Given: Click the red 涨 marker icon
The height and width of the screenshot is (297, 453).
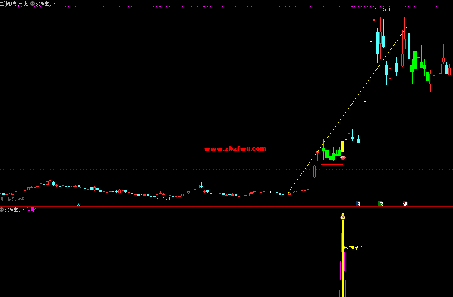Looking at the screenshot, I should click(x=405, y=204).
